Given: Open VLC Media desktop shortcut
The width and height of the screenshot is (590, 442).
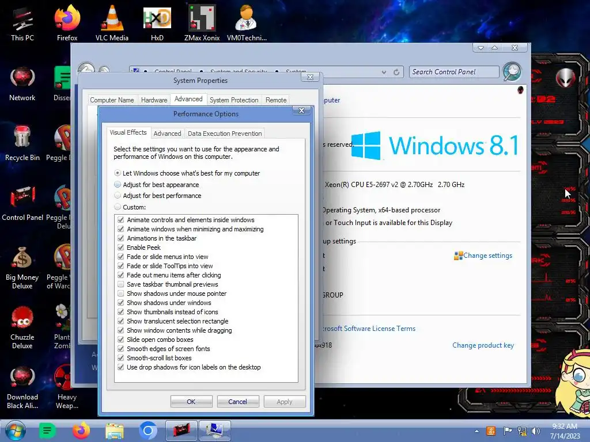Looking at the screenshot, I should [x=112, y=24].
